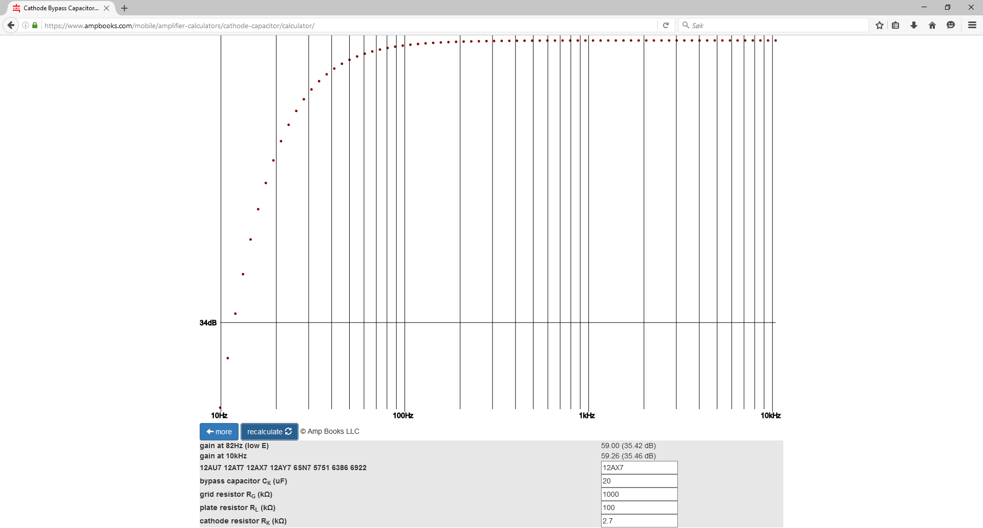The height and width of the screenshot is (528, 983).
Task: Click the plate resistor RL label
Action: coord(238,508)
